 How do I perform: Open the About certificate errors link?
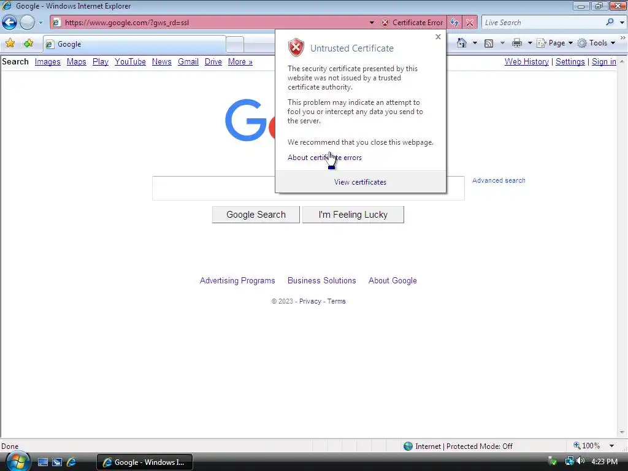pos(324,158)
